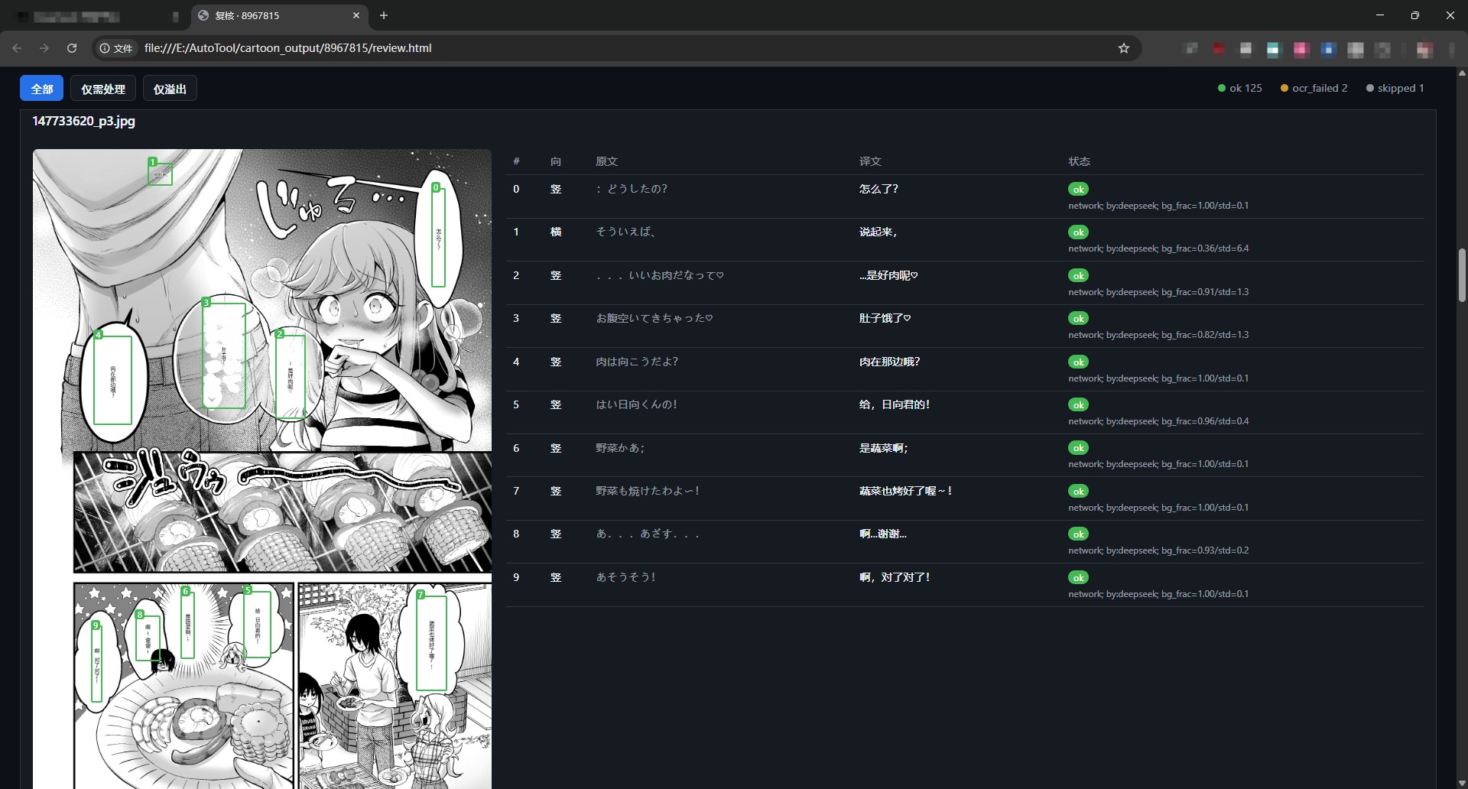Screen dimensions: 1468x789
Task: Select the green box numbered 7 on the manga page
Action: (431, 643)
